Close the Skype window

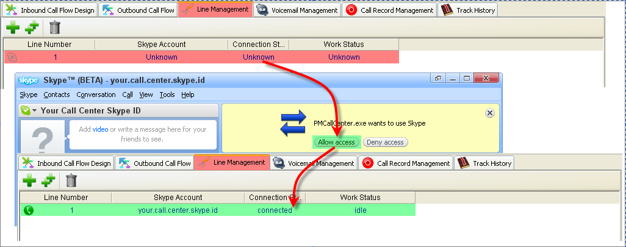486,78
